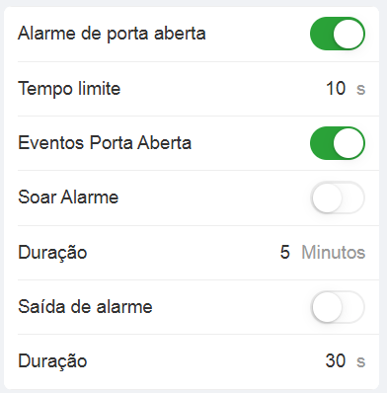Turn off Eventos Porta Aberta toggle
387x393 pixels.
click(x=338, y=143)
